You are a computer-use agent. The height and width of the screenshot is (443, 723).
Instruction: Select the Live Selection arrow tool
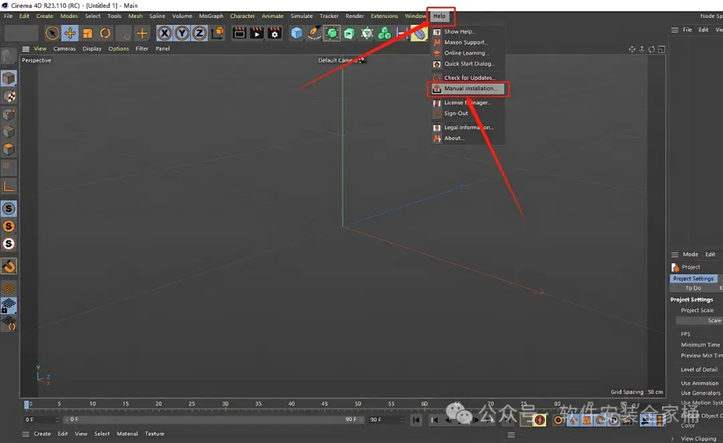52,33
